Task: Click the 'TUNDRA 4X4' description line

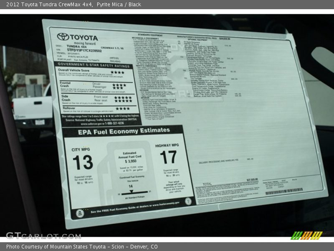Action: click(x=76, y=46)
